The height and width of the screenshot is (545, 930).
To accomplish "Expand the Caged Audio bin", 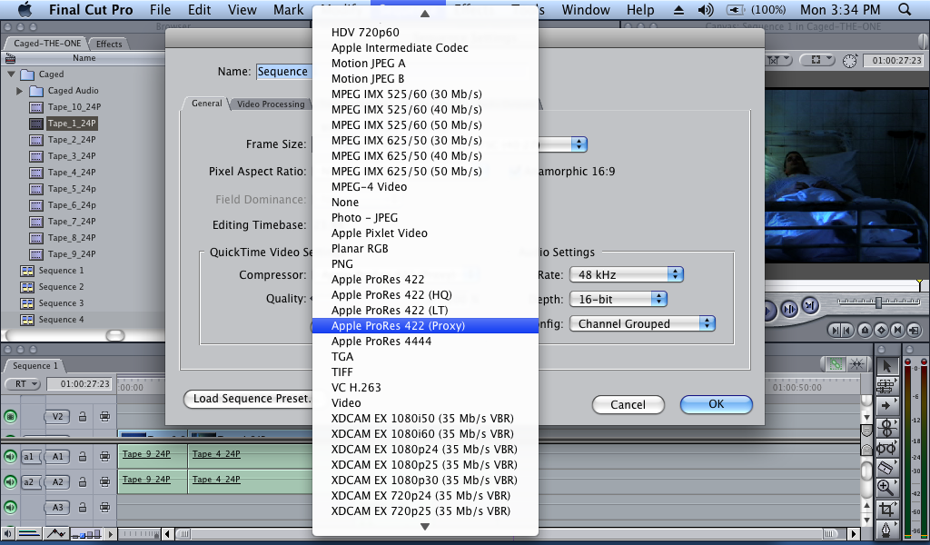I will coord(20,91).
